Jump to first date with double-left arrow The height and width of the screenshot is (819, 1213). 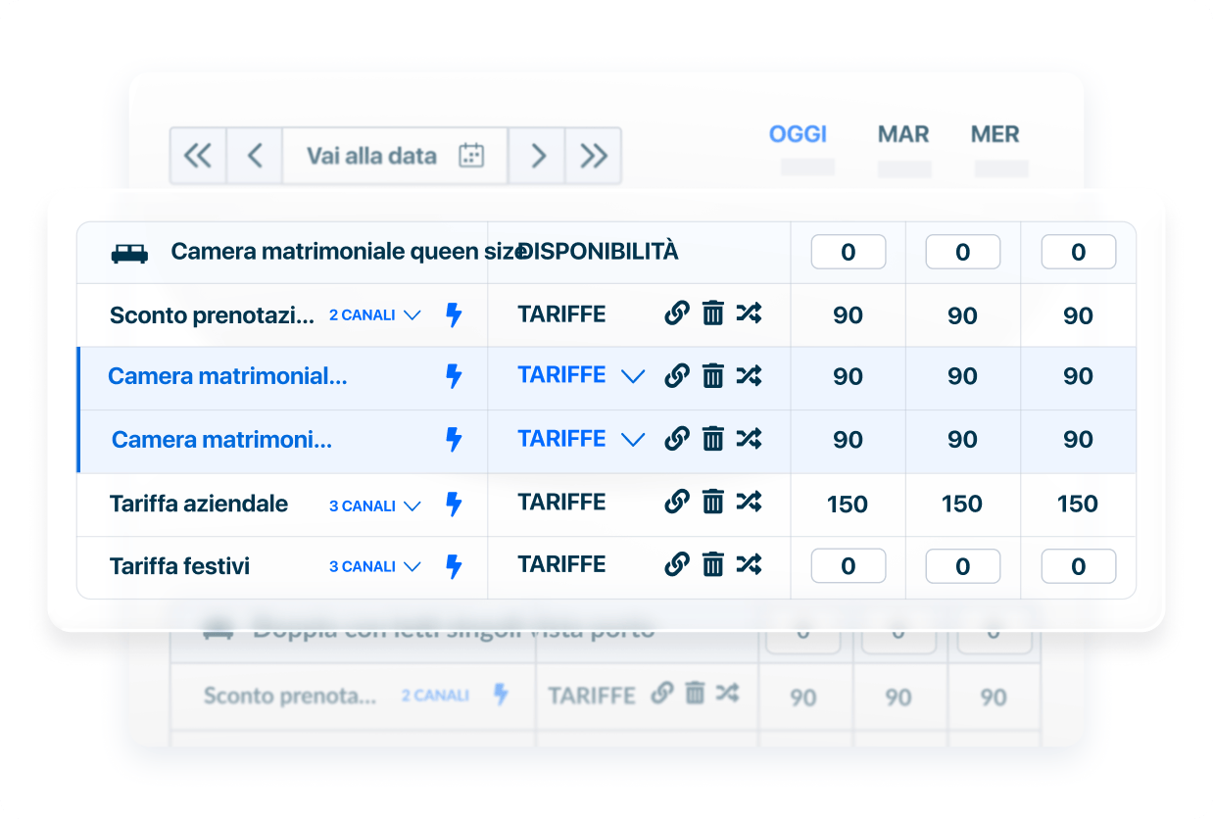[x=198, y=156]
